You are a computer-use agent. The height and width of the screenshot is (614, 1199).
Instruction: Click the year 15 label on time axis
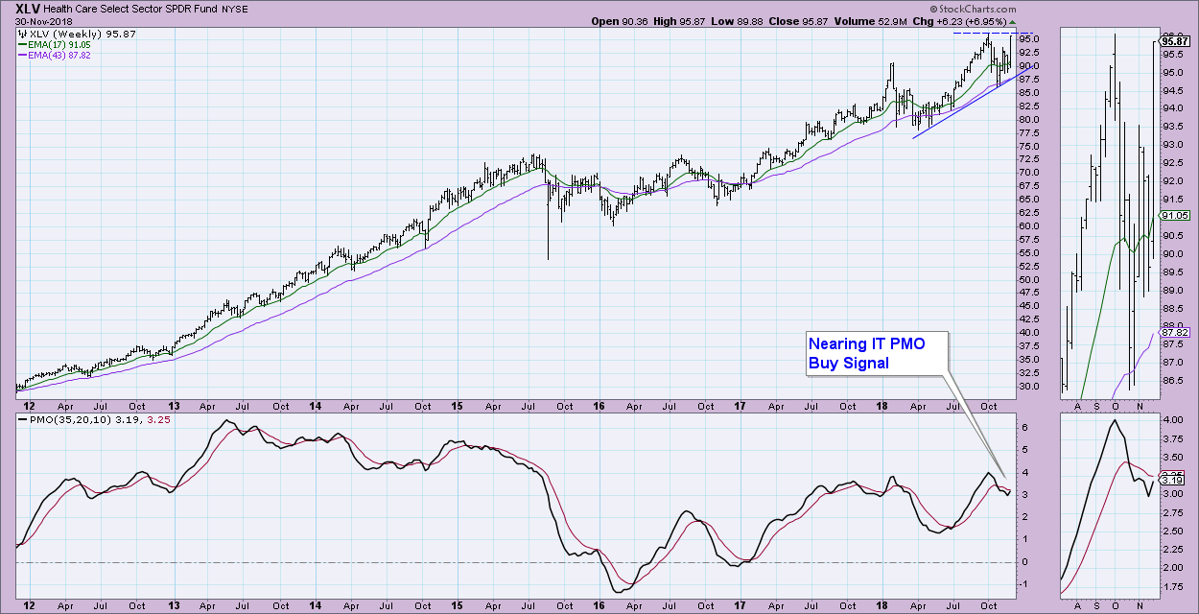pos(457,406)
